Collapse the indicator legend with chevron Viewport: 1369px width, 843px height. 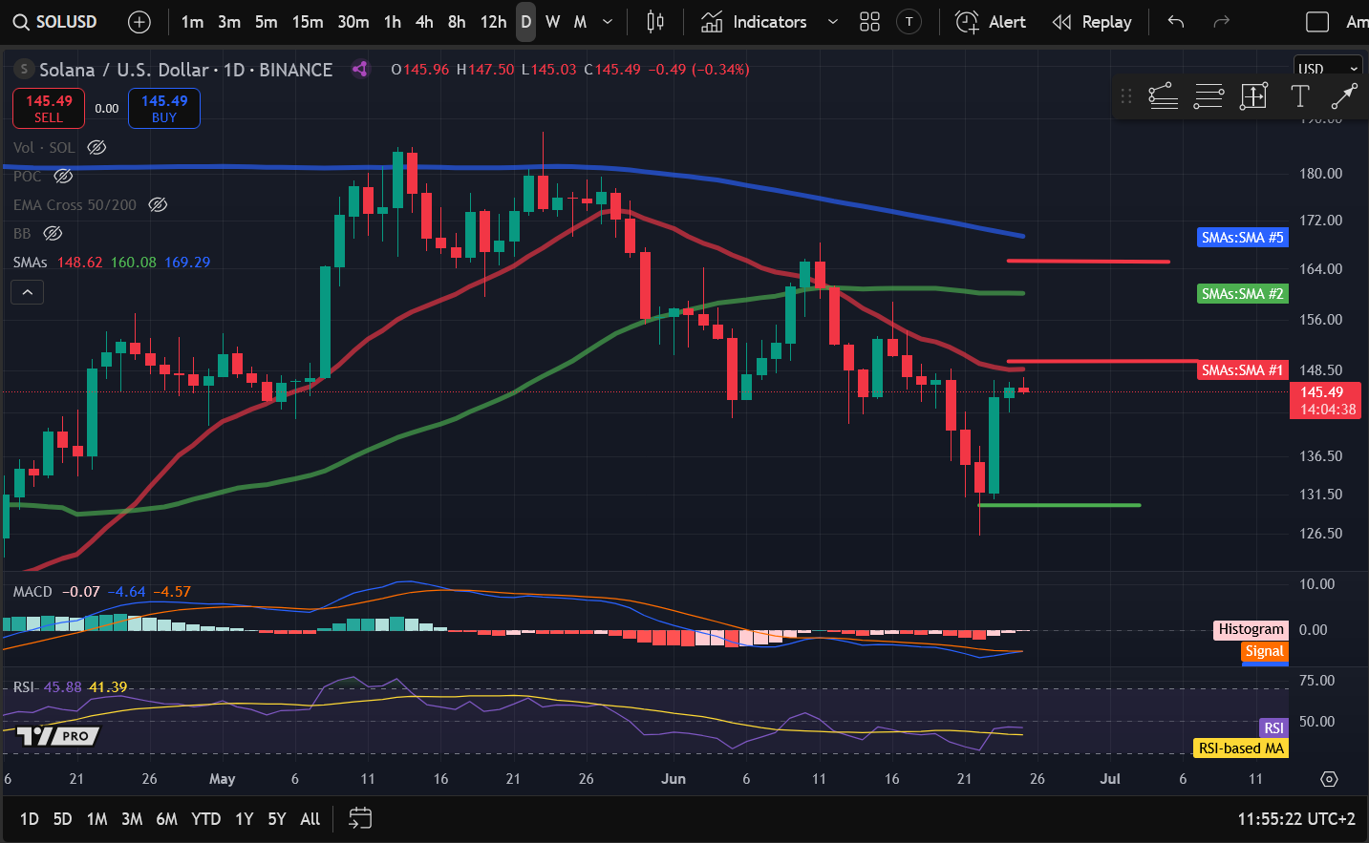(x=28, y=292)
